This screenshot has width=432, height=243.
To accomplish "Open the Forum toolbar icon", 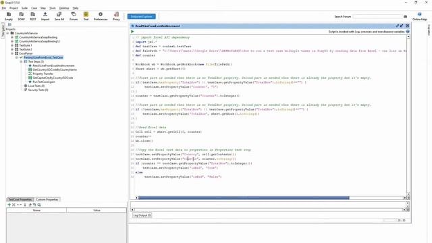I will click(74, 16).
